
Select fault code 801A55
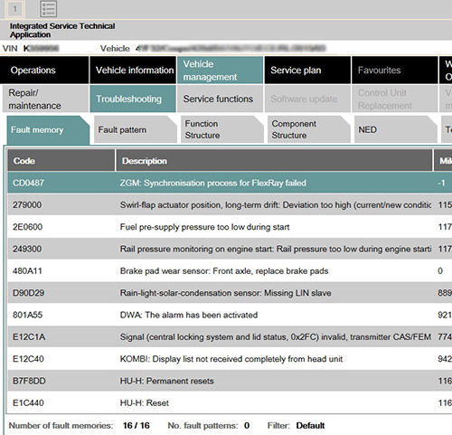tap(27, 315)
